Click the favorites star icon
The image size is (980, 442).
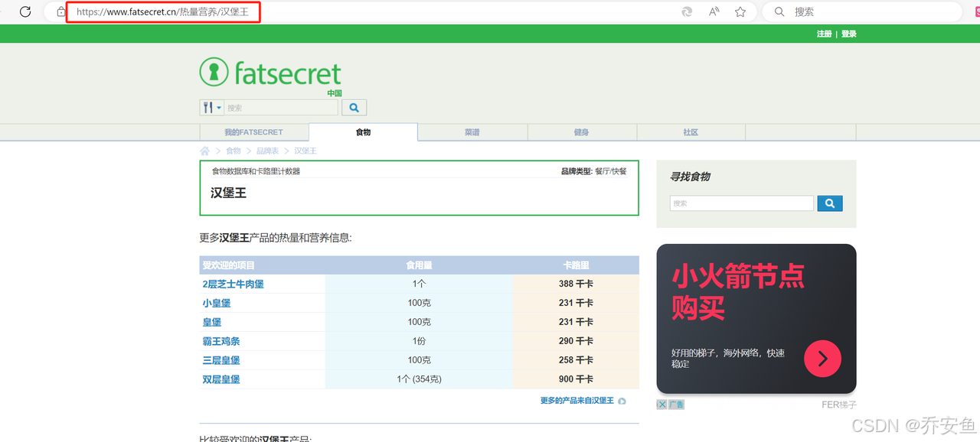coord(740,11)
